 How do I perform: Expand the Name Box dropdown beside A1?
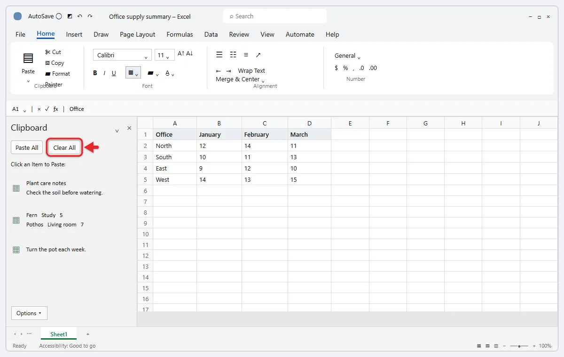24,110
